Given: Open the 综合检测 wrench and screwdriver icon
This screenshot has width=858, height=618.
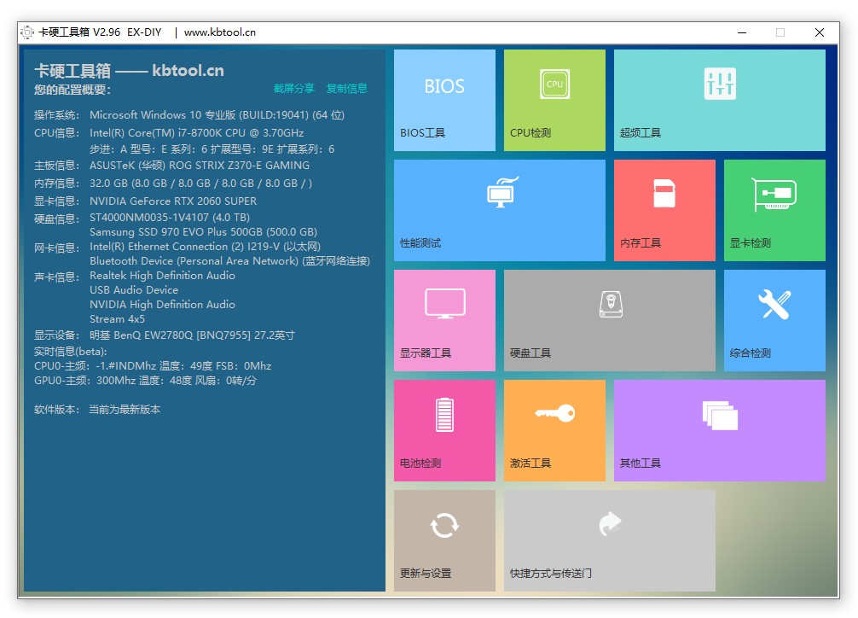Looking at the screenshot, I should 774,304.
